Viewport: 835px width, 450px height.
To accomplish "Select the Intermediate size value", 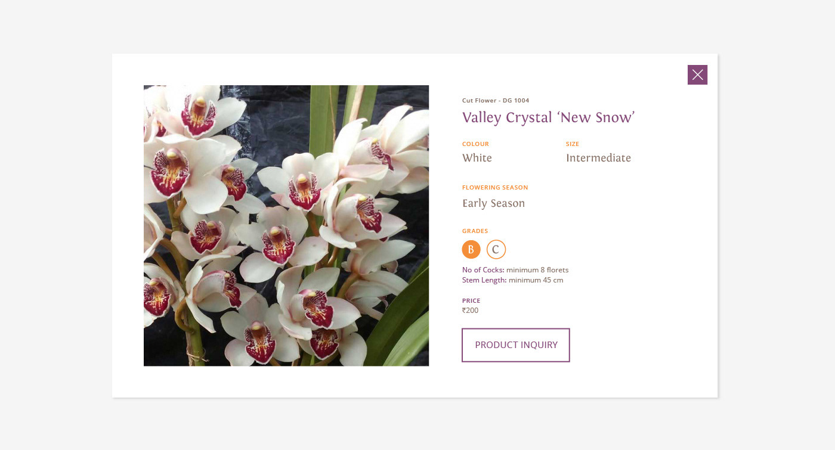I will [x=598, y=158].
